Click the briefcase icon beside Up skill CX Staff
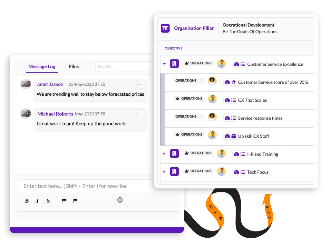This screenshot has width=330, height=244. (234, 136)
